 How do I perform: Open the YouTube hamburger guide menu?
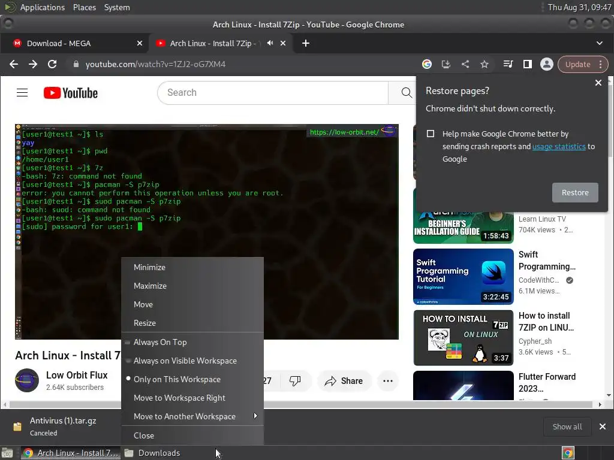point(22,93)
